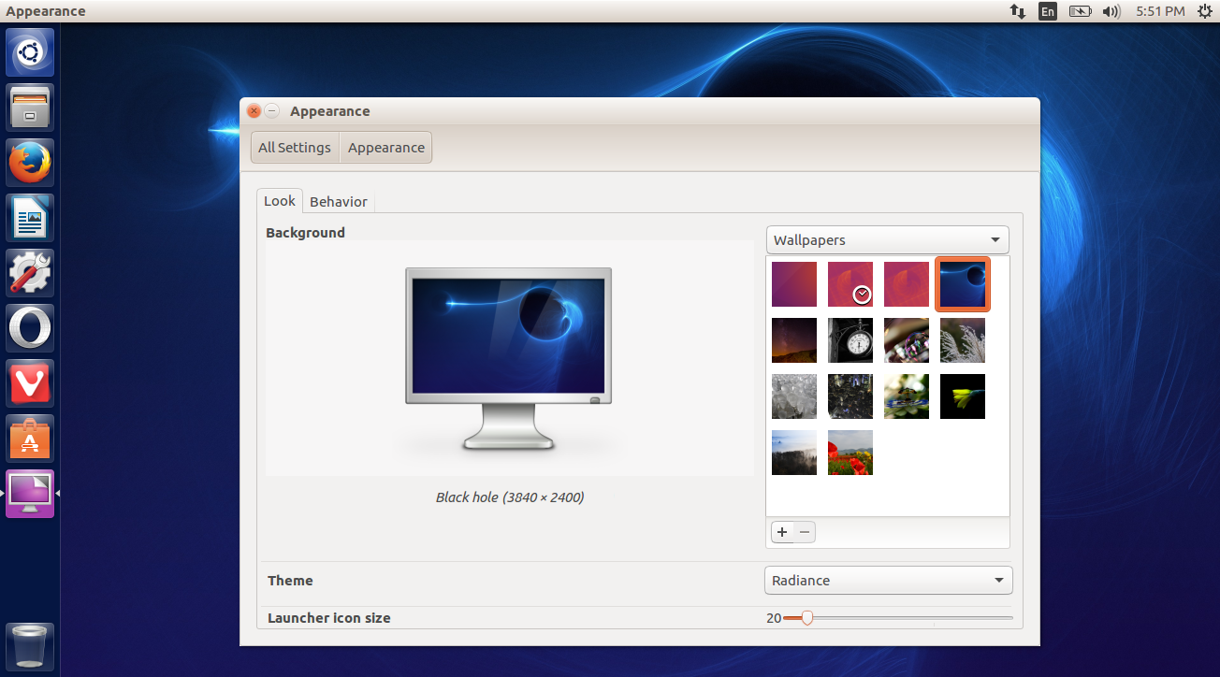Open the Files manager dock icon

click(x=29, y=107)
